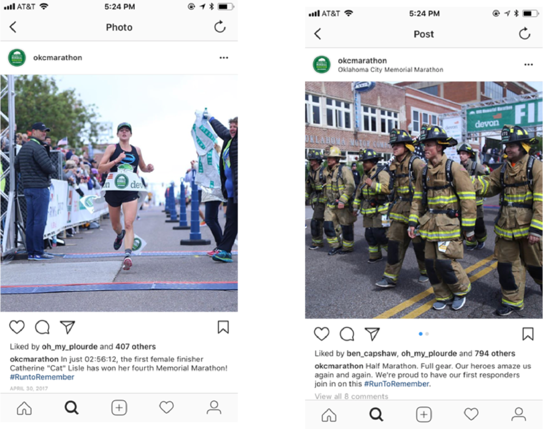Viewport: 543px width, 429px height.
Task: Share the firefighters post via paper plane
Action: click(372, 334)
